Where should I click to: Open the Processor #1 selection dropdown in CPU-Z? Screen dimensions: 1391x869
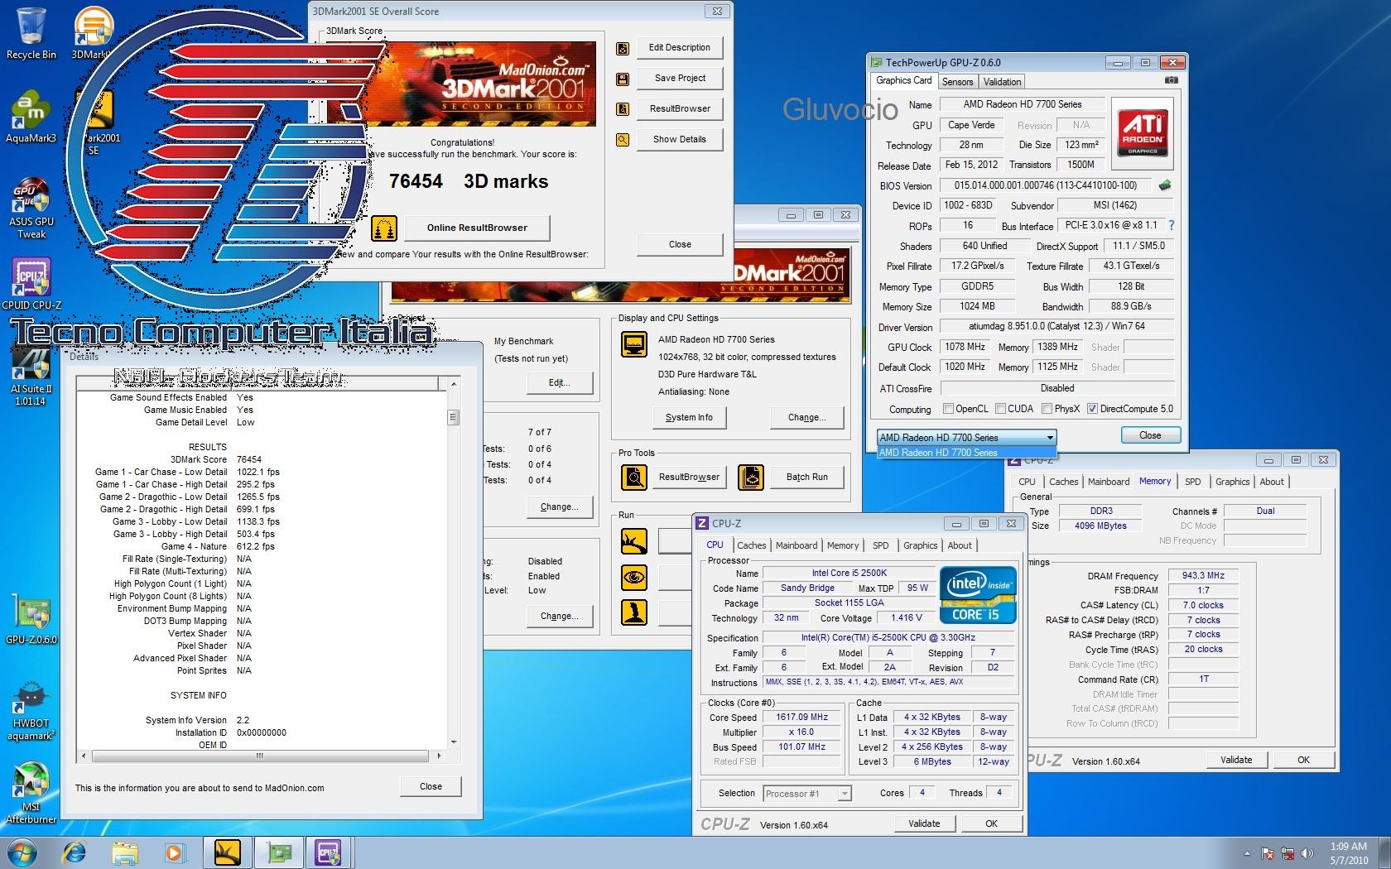(x=807, y=794)
